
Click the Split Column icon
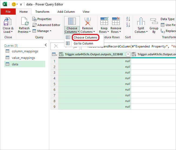point(141,21)
